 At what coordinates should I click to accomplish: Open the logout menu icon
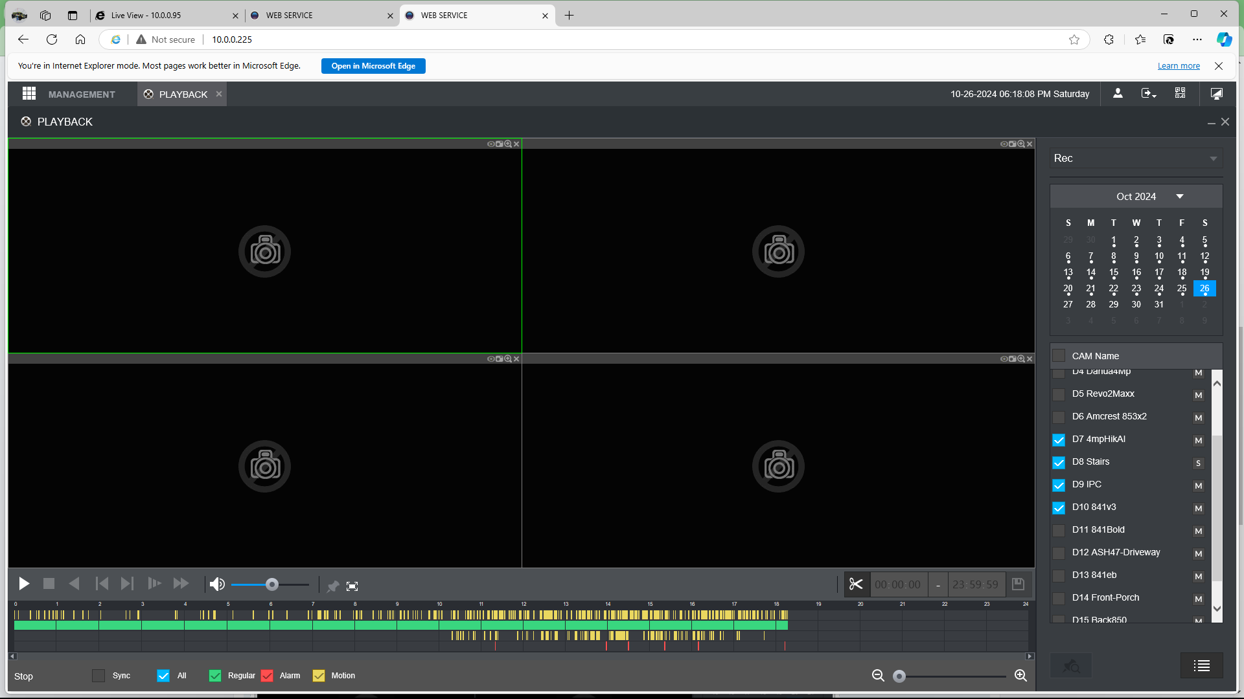pyautogui.click(x=1149, y=94)
